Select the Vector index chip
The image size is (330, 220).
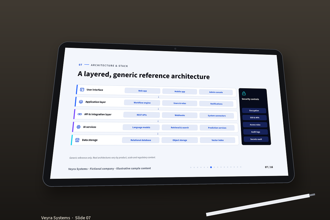click(x=218, y=140)
